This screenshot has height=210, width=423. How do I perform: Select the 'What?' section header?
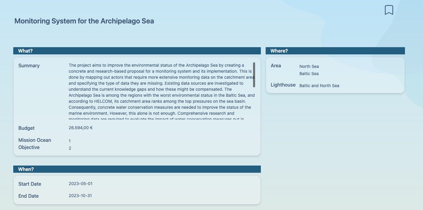click(137, 51)
